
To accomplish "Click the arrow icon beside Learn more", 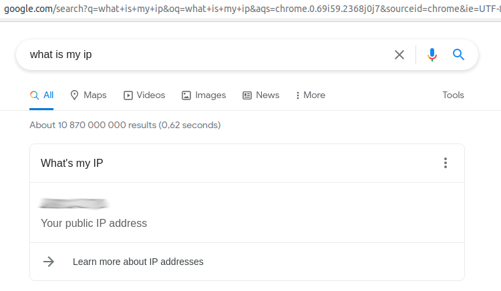I will [x=49, y=262].
